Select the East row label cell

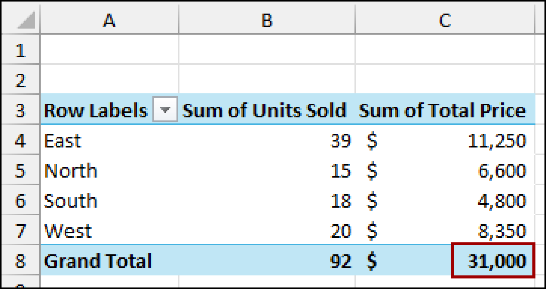[x=80, y=141]
